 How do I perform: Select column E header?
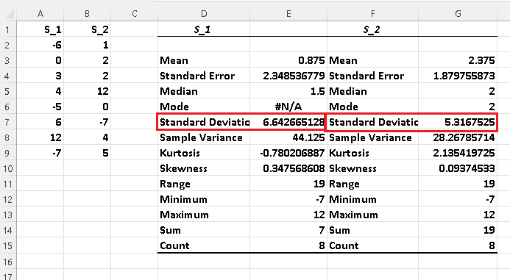click(288, 14)
